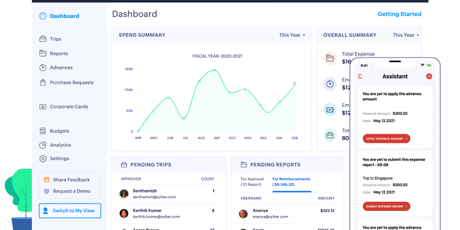460x230 pixels.
Task: Go to Reports in the sidebar
Action: (x=59, y=53)
